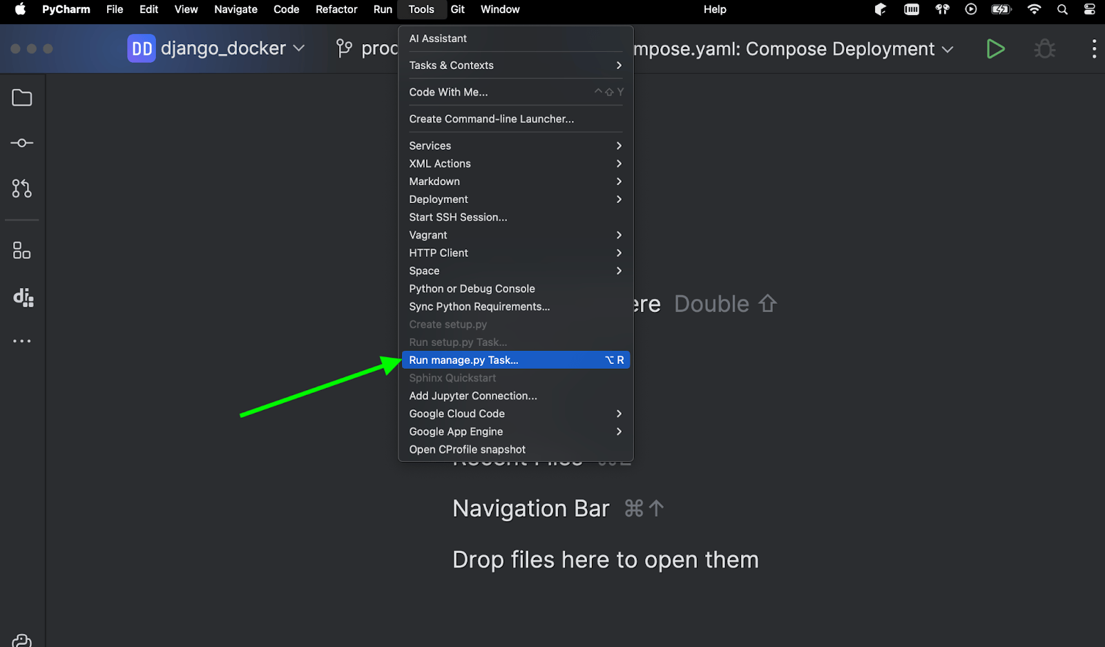1105x647 pixels.
Task: Select Run manage.py Task menu item
Action: point(515,360)
